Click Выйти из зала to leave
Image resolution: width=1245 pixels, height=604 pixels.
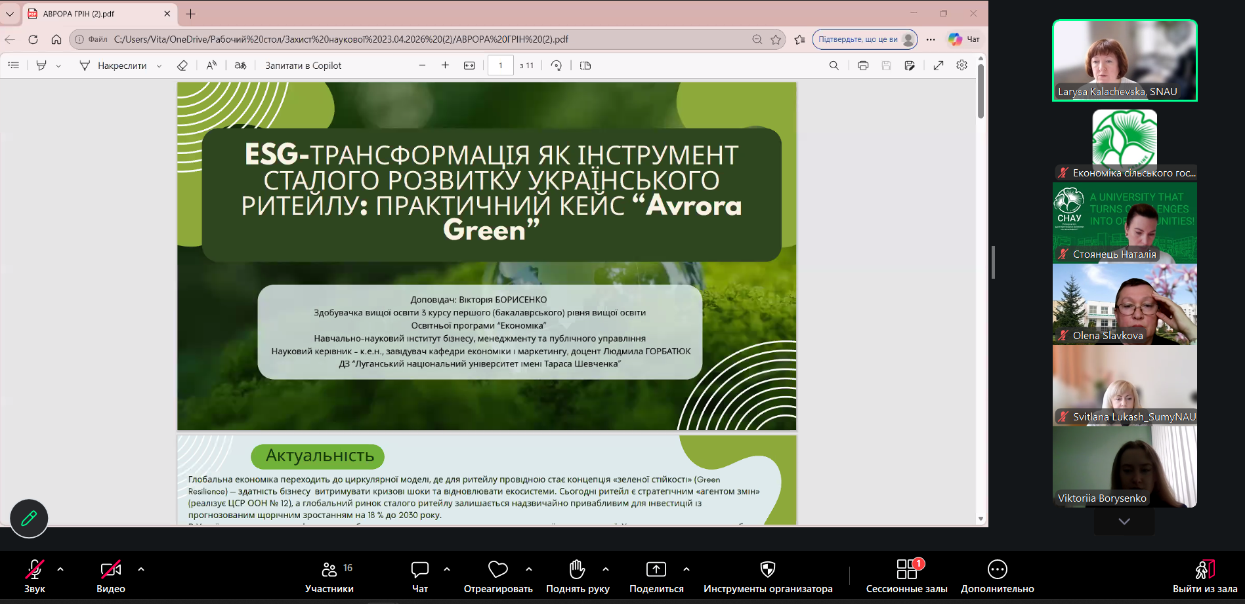click(1205, 576)
